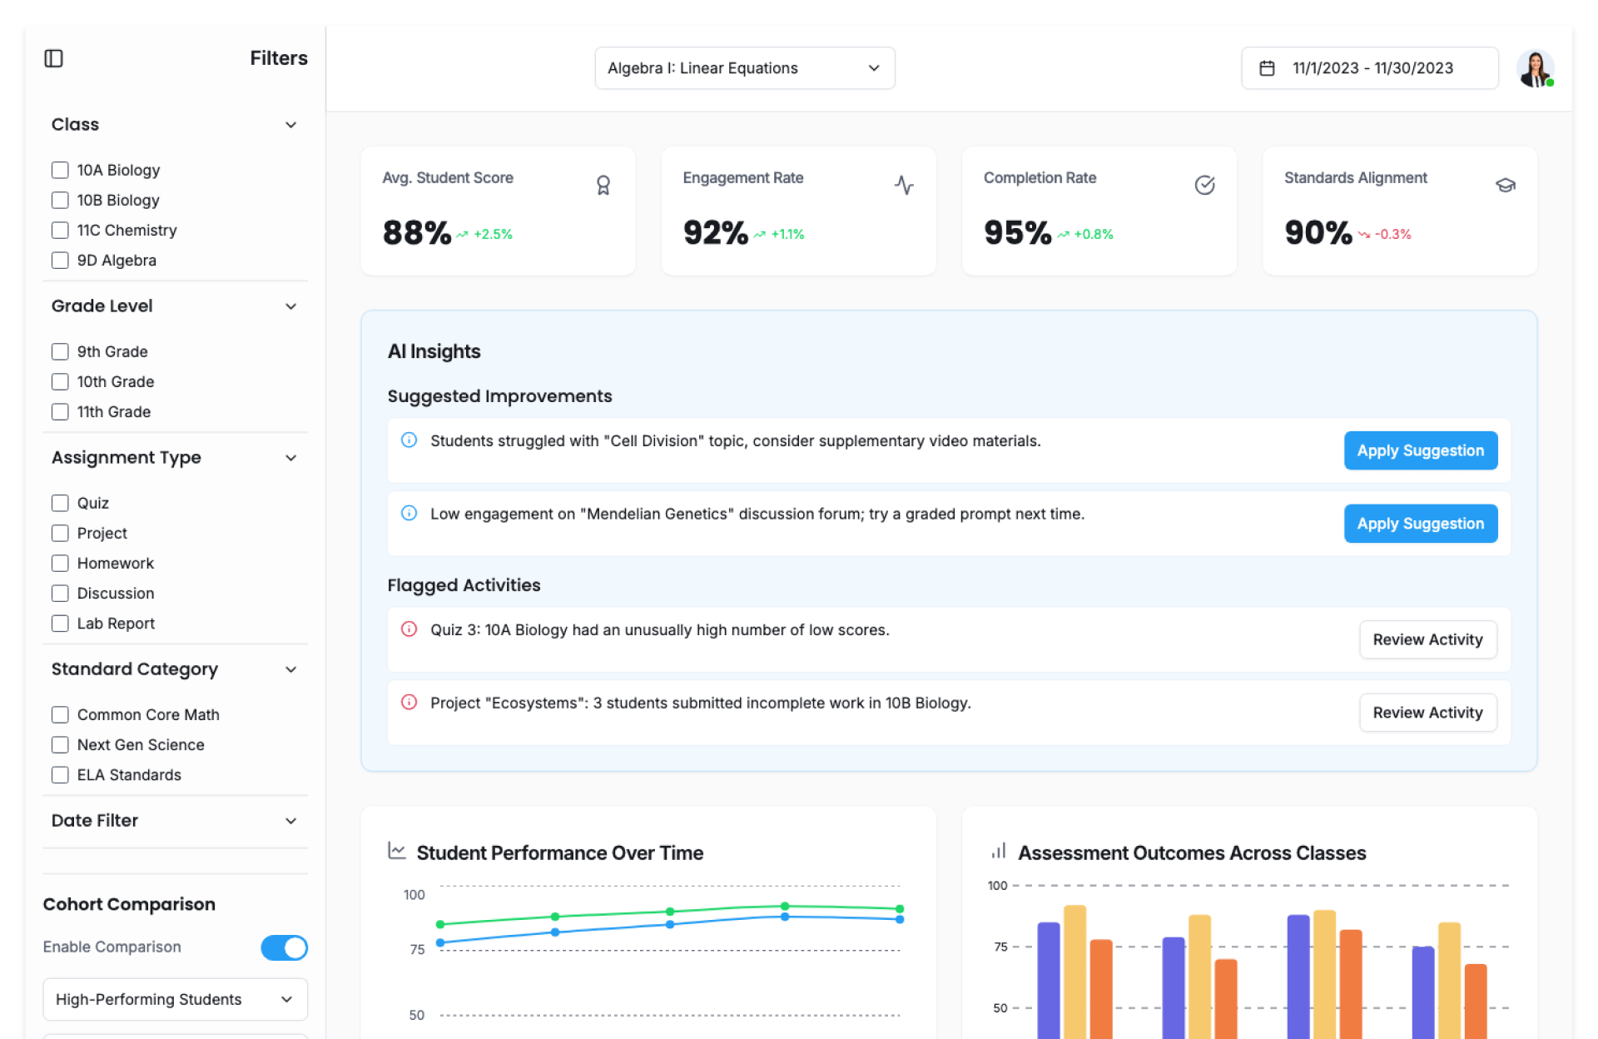Review the Ecosystems project activity
The image size is (1598, 1039).
pyautogui.click(x=1427, y=713)
